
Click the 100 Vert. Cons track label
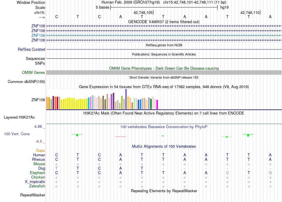tap(17, 134)
